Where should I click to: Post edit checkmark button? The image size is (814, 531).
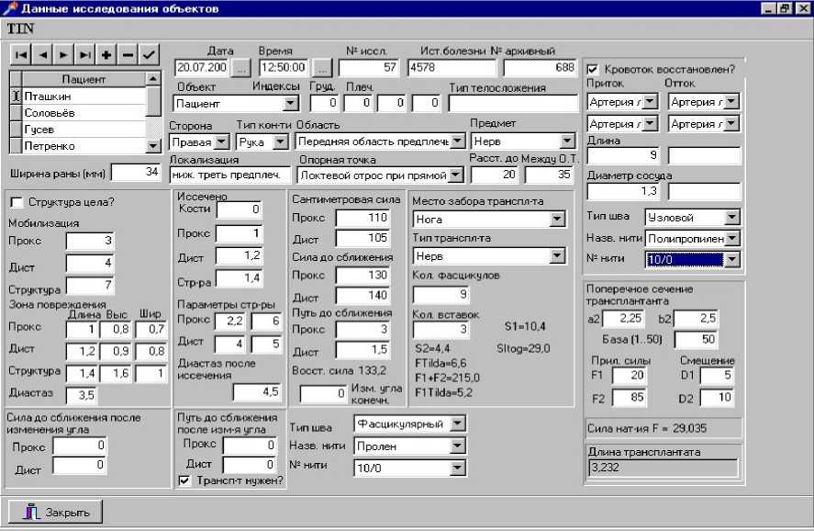coord(149,54)
